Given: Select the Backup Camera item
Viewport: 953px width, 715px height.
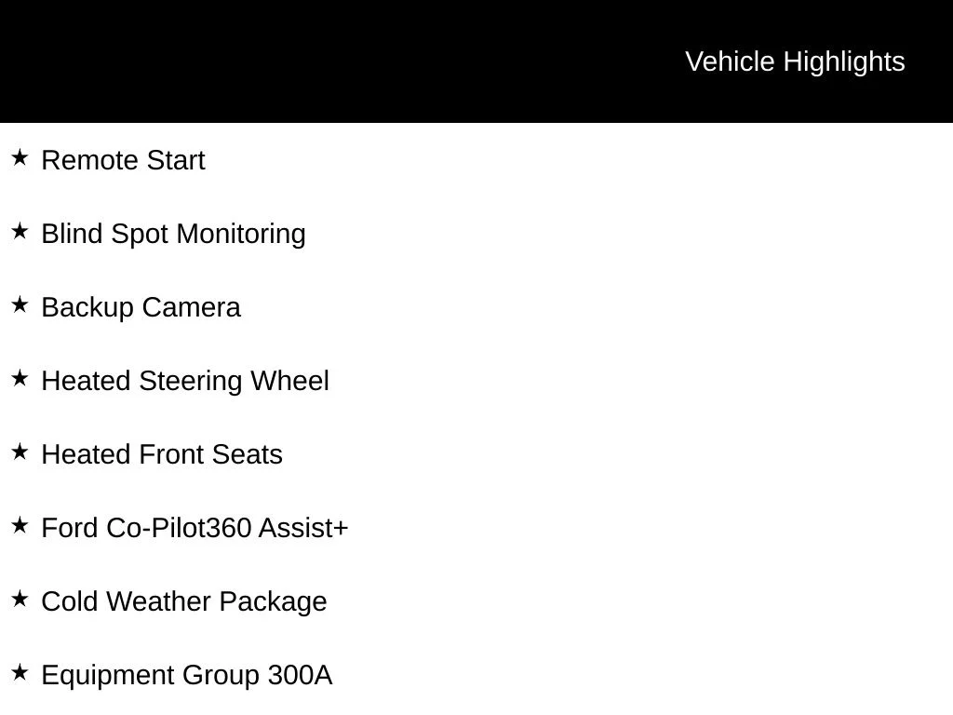Looking at the screenshot, I should (x=141, y=308).
